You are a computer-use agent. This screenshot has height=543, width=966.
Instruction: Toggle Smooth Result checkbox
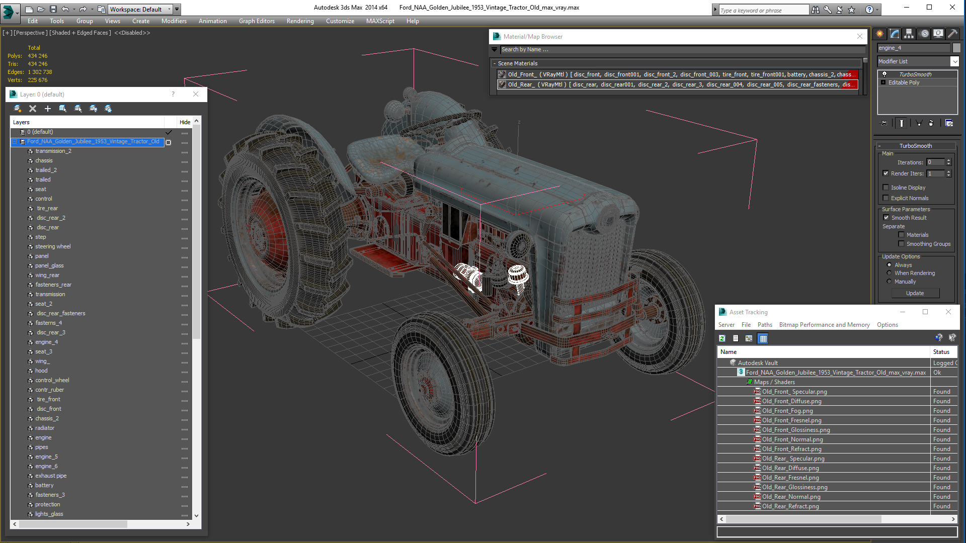(x=887, y=218)
